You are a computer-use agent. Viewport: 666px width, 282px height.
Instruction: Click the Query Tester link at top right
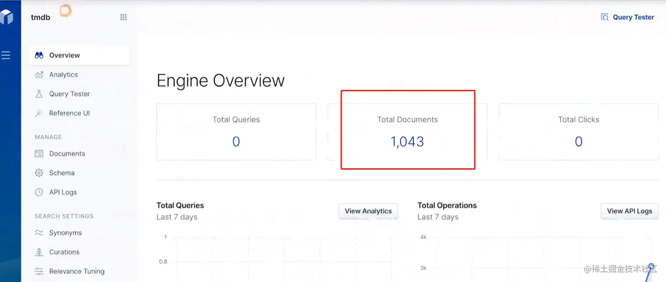pos(633,17)
